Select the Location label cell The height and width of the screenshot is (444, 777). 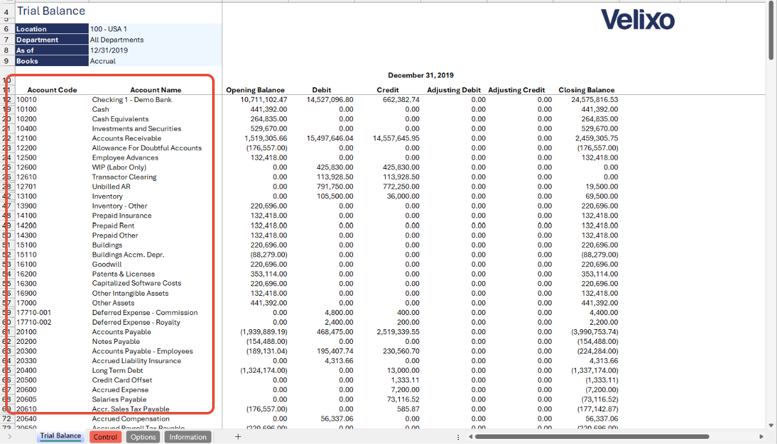(51, 29)
